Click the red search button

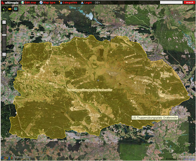(x=189, y=2)
